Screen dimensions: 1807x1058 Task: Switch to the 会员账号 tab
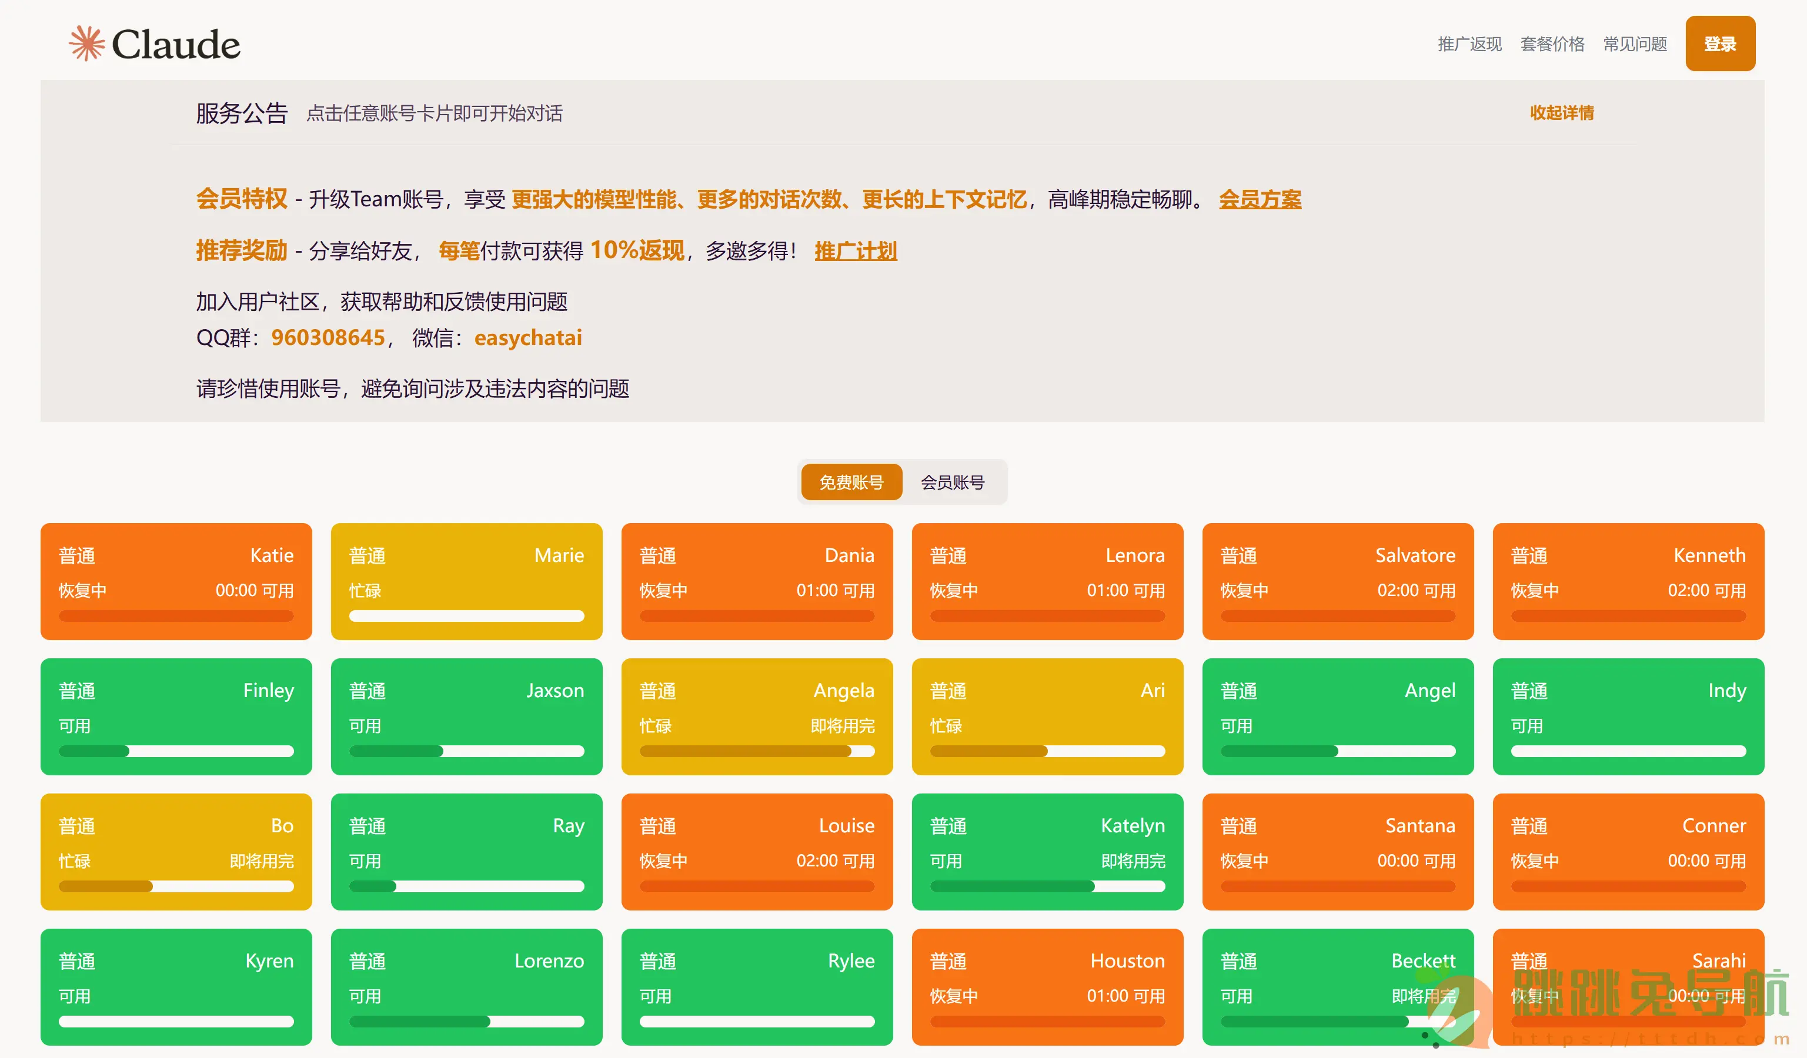(952, 483)
